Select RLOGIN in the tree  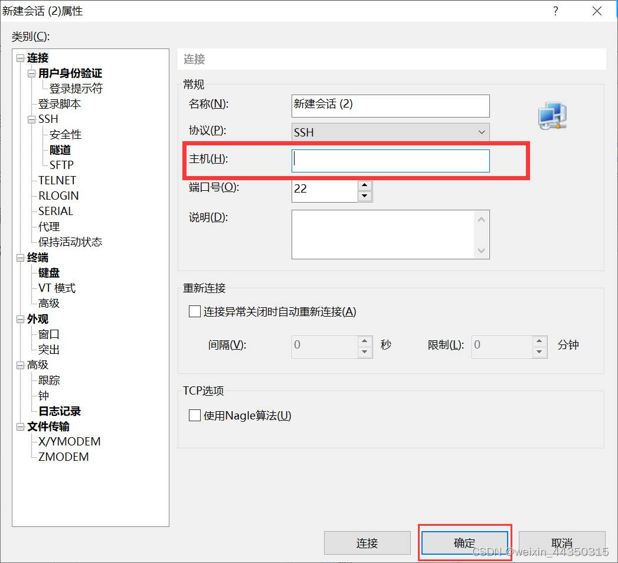coord(58,196)
